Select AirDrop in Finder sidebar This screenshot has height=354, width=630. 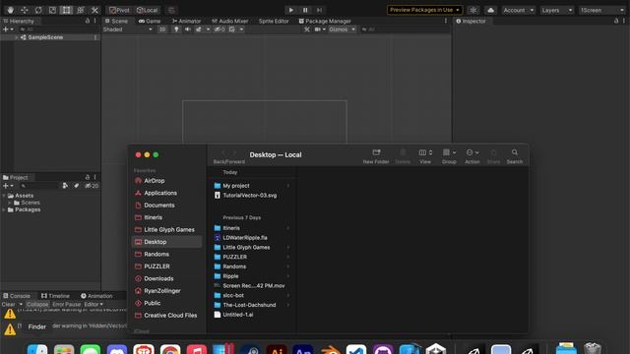[x=166, y=181]
